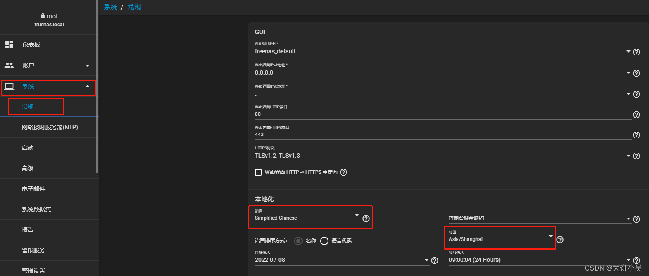Open help for HTTP->HTTPS重定向 checkbox
This screenshot has height=276, width=649.
click(344, 172)
